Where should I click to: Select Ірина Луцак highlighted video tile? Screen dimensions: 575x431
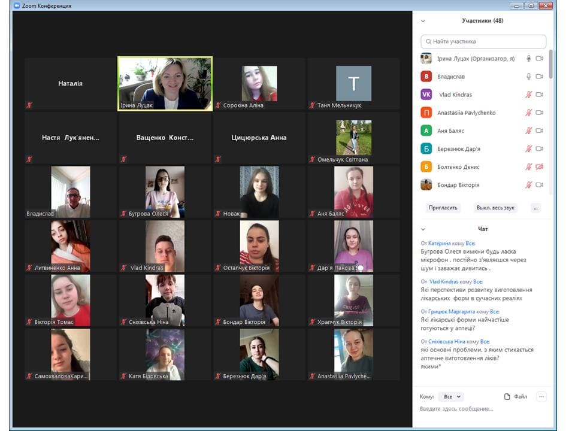point(165,84)
